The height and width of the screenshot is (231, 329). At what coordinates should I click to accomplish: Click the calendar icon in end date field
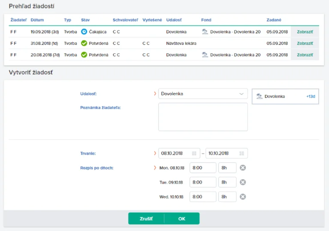click(x=242, y=154)
